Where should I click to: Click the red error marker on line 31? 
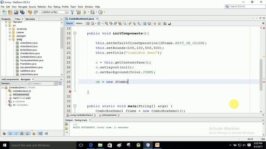[x=70, y=91]
